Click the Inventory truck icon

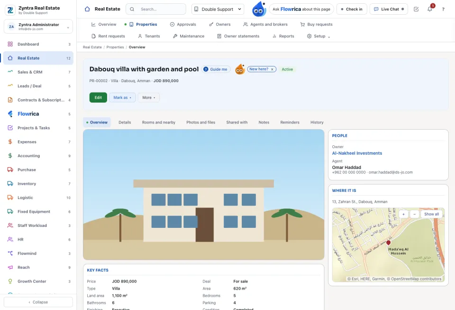click(x=10, y=184)
